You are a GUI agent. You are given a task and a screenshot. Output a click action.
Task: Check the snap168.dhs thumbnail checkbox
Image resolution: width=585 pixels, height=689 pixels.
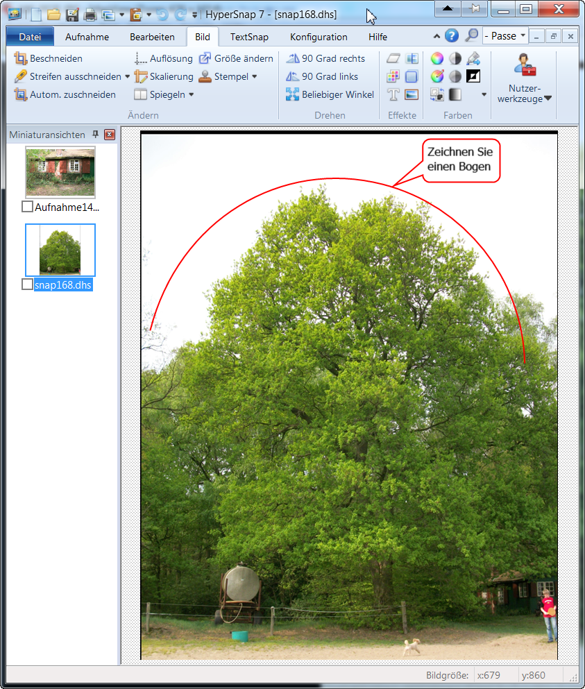27,284
